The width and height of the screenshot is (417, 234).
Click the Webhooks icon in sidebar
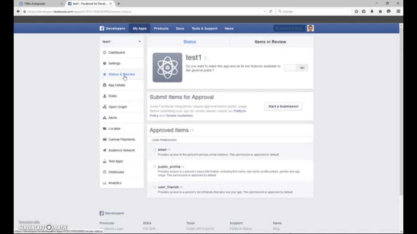click(x=105, y=172)
